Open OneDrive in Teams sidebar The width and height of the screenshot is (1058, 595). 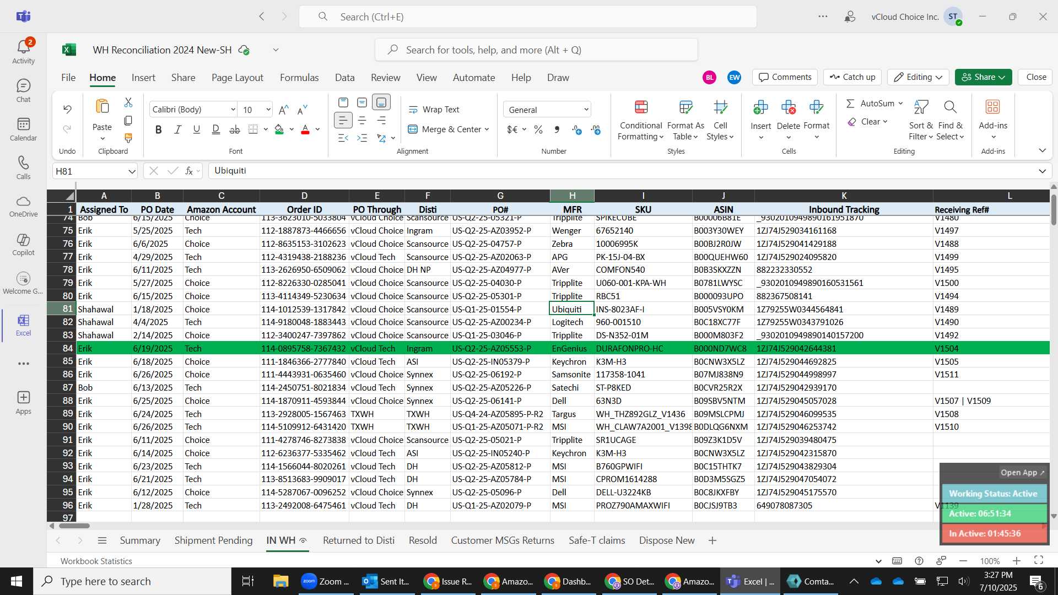[x=23, y=207]
